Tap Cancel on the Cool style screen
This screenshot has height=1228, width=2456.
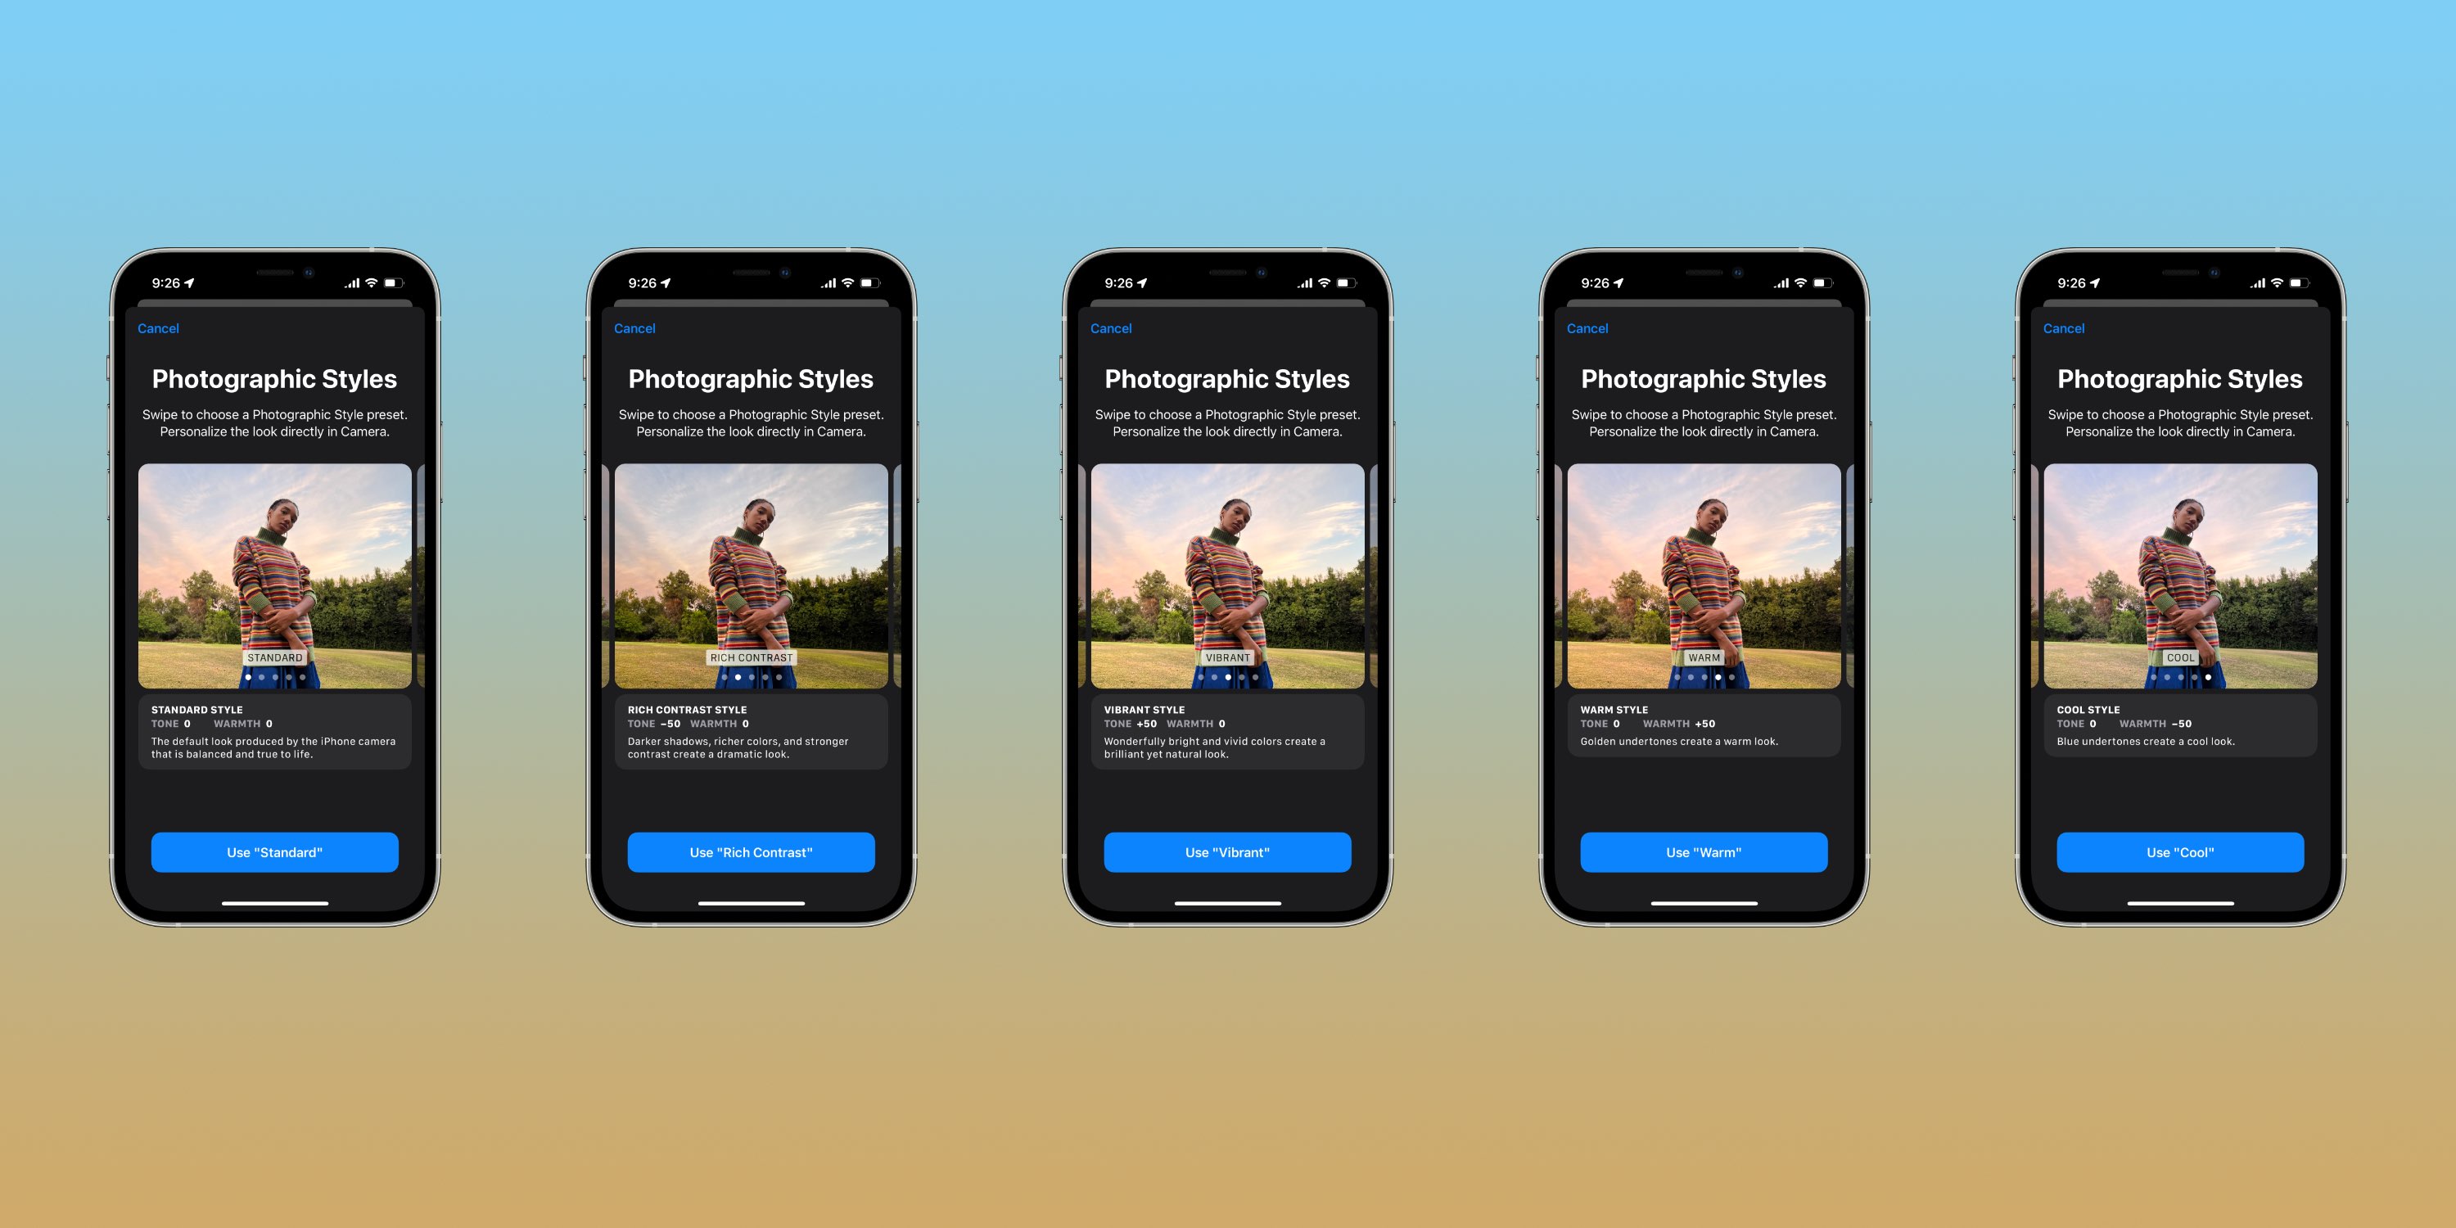pos(2065,329)
